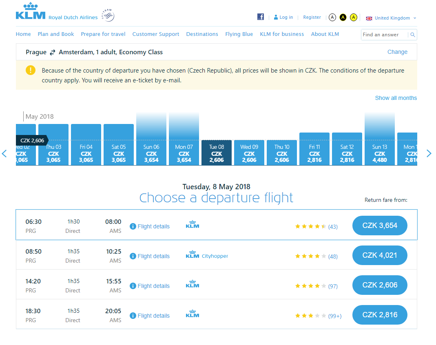
Task: Open the Destinations menu
Action: (202, 34)
